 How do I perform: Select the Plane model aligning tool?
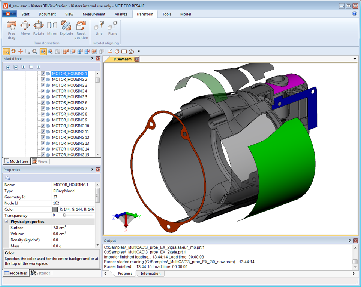[x=112, y=28]
